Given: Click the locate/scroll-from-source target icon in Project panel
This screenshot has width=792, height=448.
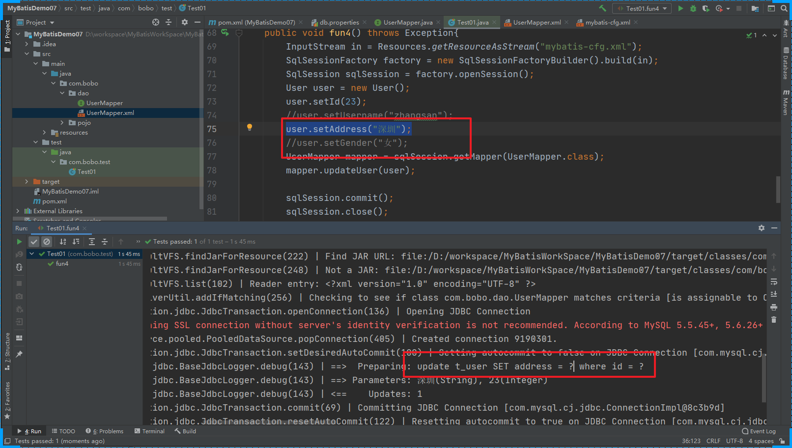Looking at the screenshot, I should pos(156,22).
